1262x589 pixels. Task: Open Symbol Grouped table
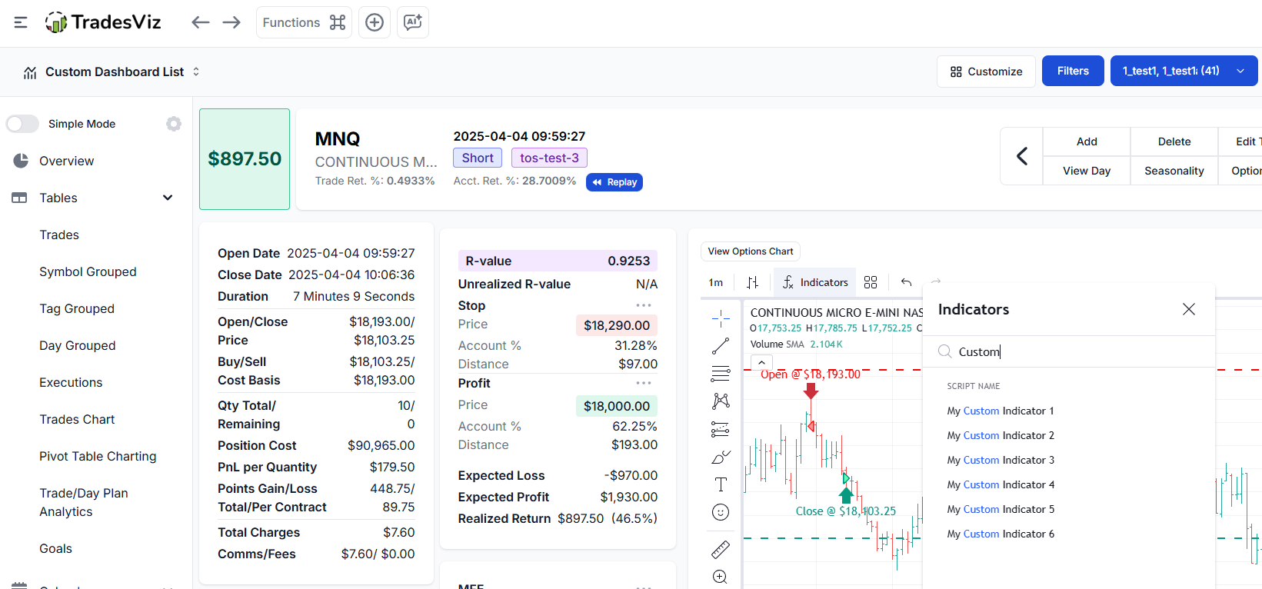(x=88, y=271)
